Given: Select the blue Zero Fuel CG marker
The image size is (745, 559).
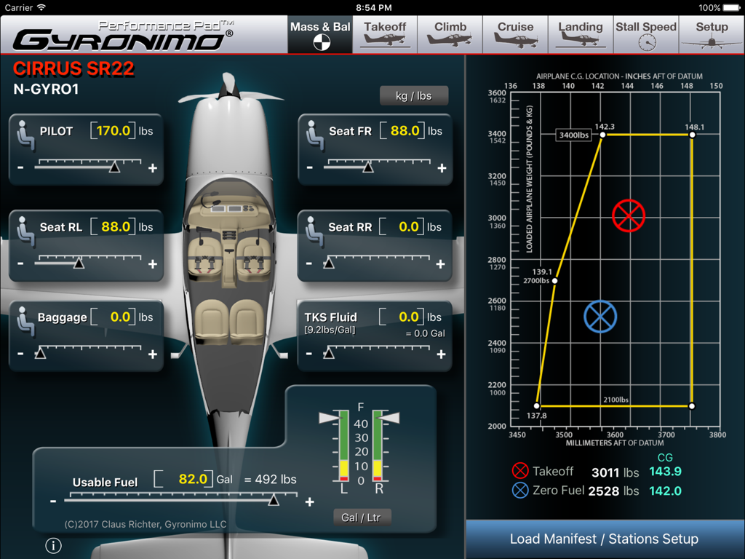Looking at the screenshot, I should 599,317.
